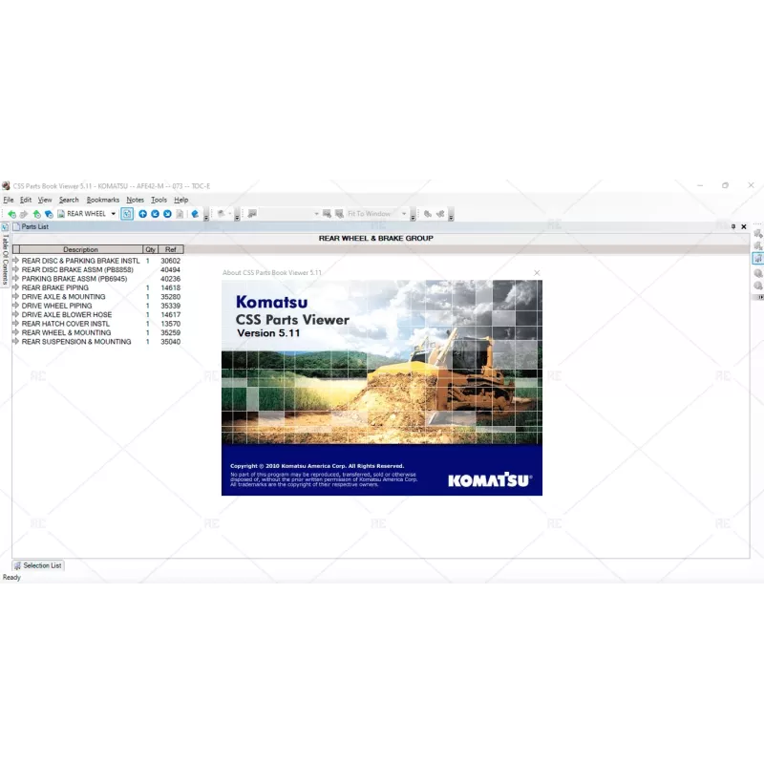Close the About CSS Parts Viewer splash screen
Viewport: 764px width, 764px height.
(x=537, y=272)
